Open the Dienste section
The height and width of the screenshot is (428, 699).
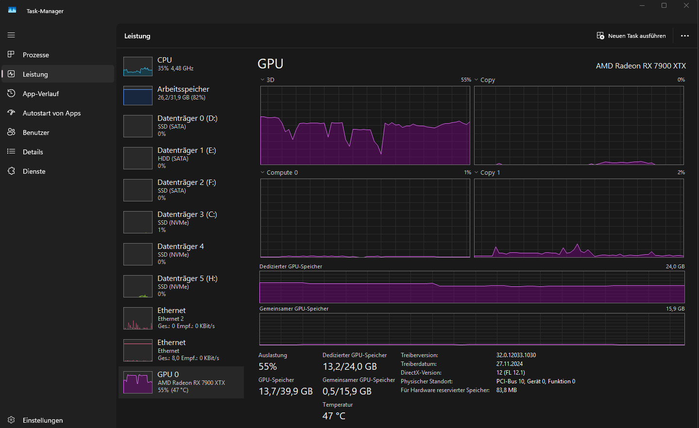[x=34, y=171]
